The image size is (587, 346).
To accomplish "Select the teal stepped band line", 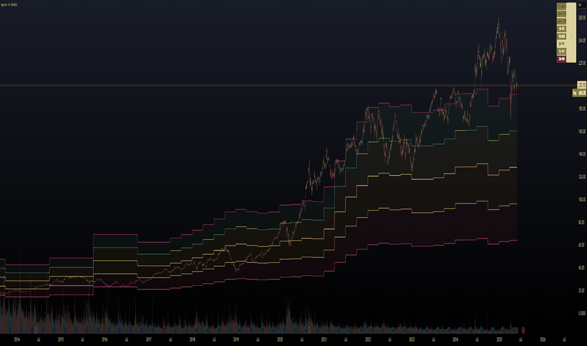I will click(x=115, y=247).
